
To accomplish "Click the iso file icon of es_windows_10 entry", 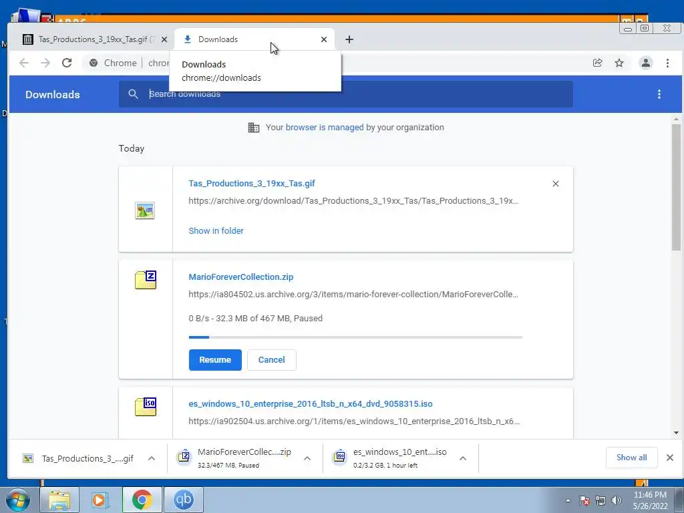I will 146,407.
